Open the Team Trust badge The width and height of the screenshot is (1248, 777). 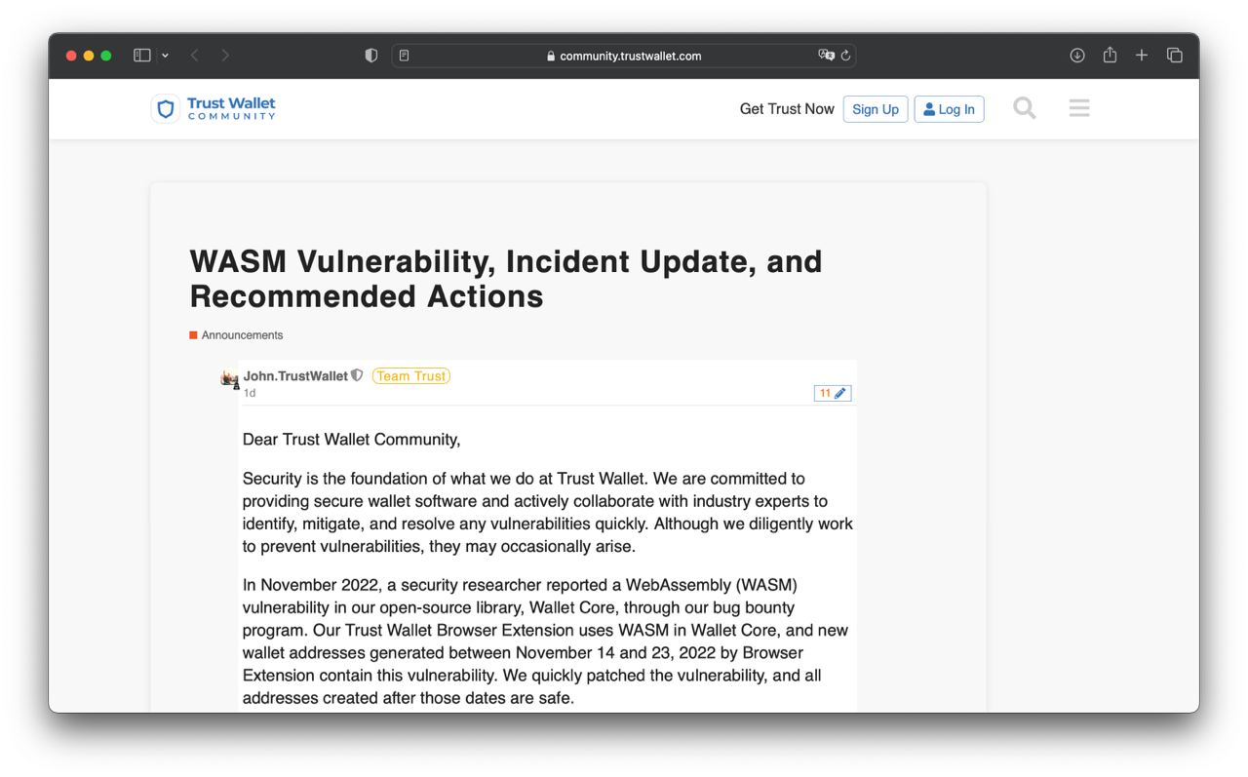(411, 376)
